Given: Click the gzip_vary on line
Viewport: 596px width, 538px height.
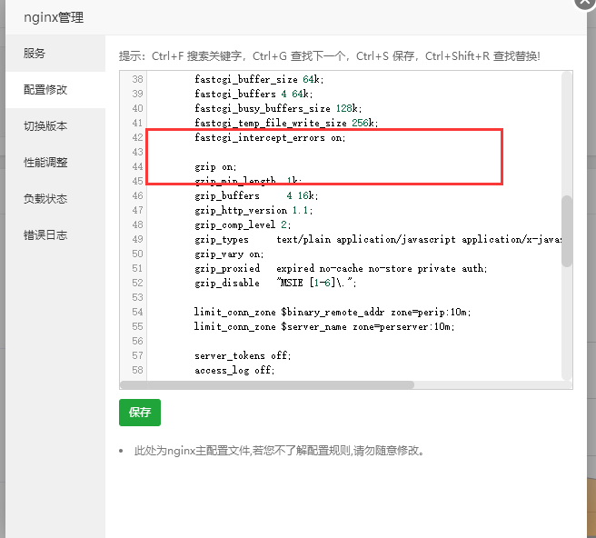Looking at the screenshot, I should (x=229, y=254).
